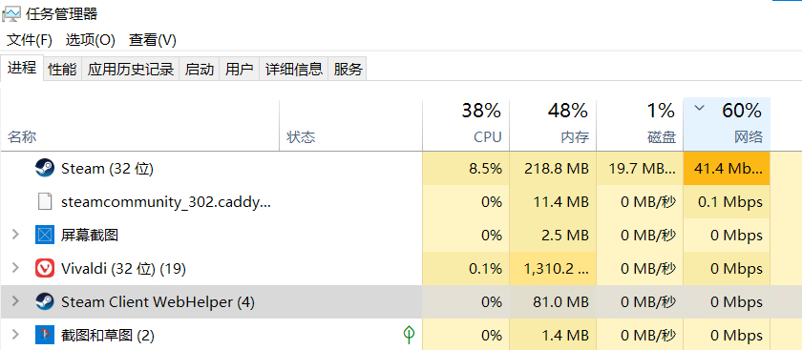Expand the Vivaldi (32 位) process group
Screen dimensions: 802x350
[15, 268]
